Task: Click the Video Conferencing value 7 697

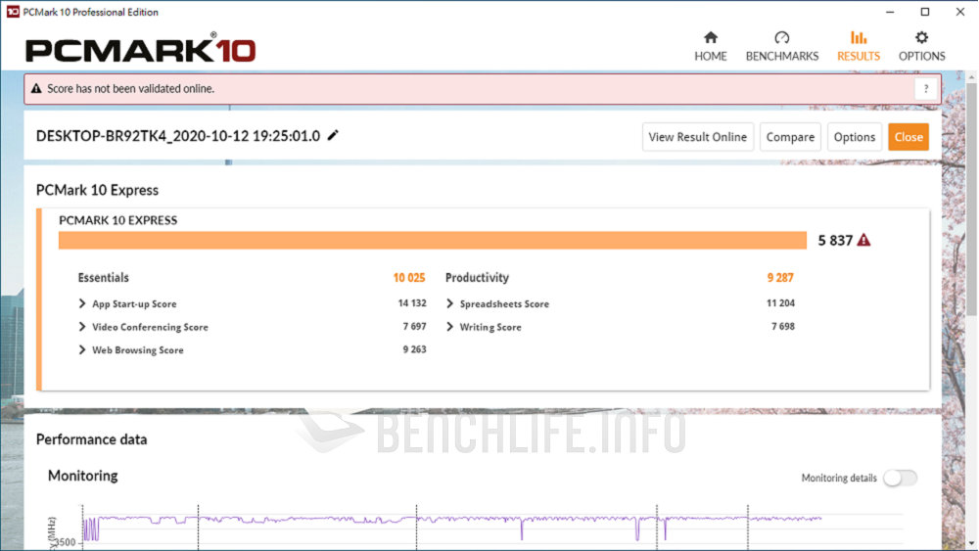Action: tap(414, 326)
